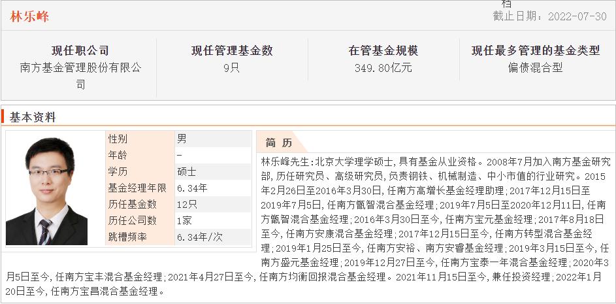The height and width of the screenshot is (304, 616).
Task: Click company name 南方基金管理股份有限公司
Action: click(80, 76)
